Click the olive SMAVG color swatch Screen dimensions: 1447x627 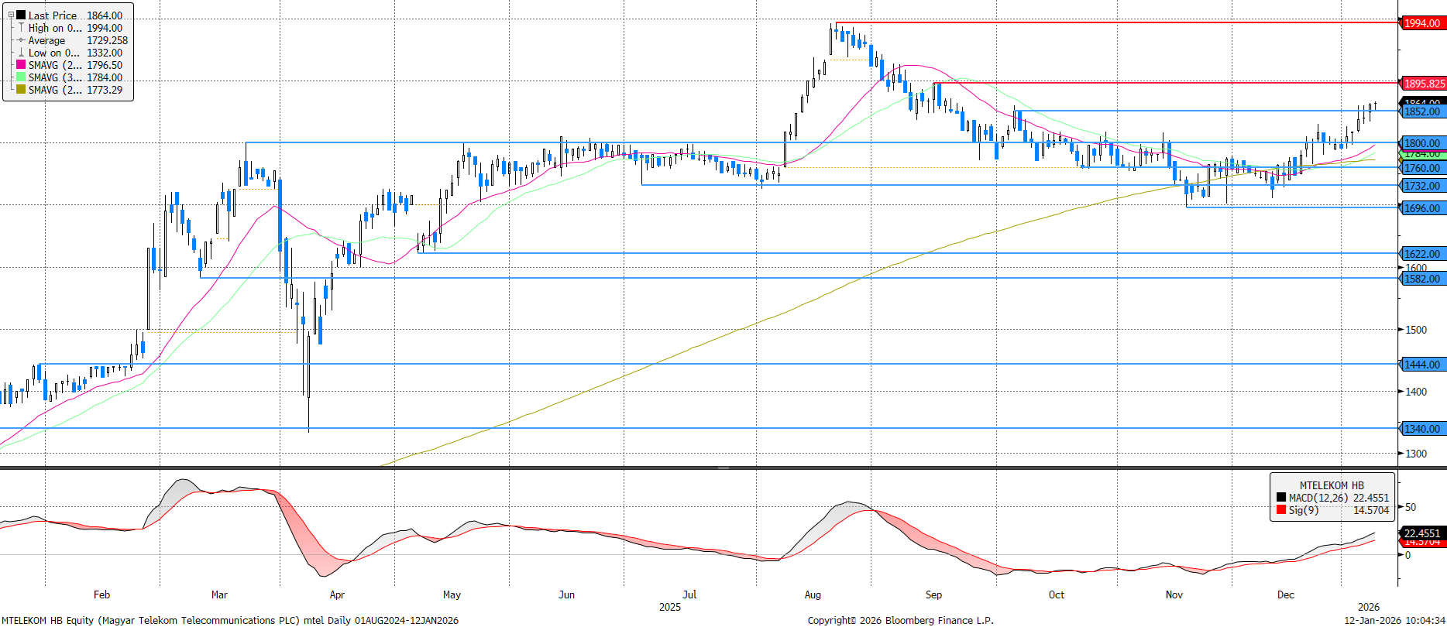tap(22, 90)
